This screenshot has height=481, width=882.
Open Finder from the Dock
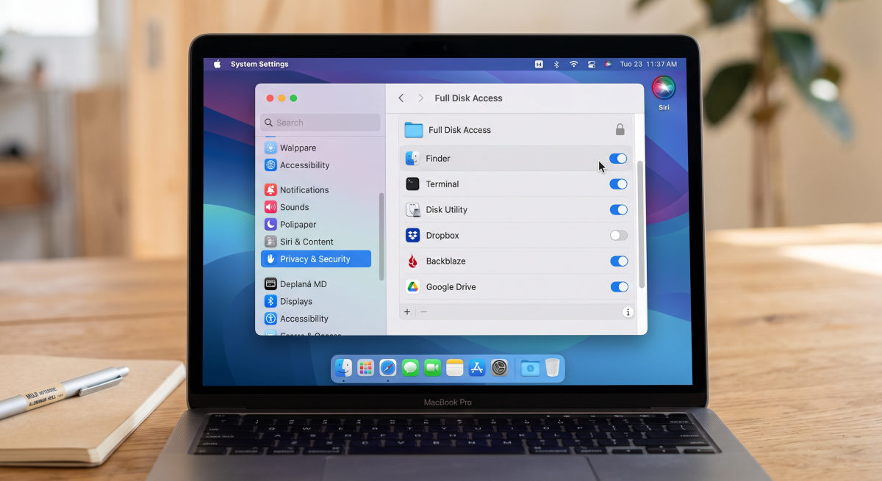click(x=344, y=368)
